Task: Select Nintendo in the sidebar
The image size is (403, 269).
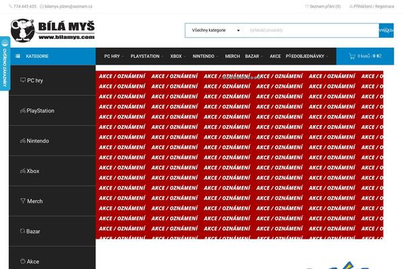Action: coord(52,141)
